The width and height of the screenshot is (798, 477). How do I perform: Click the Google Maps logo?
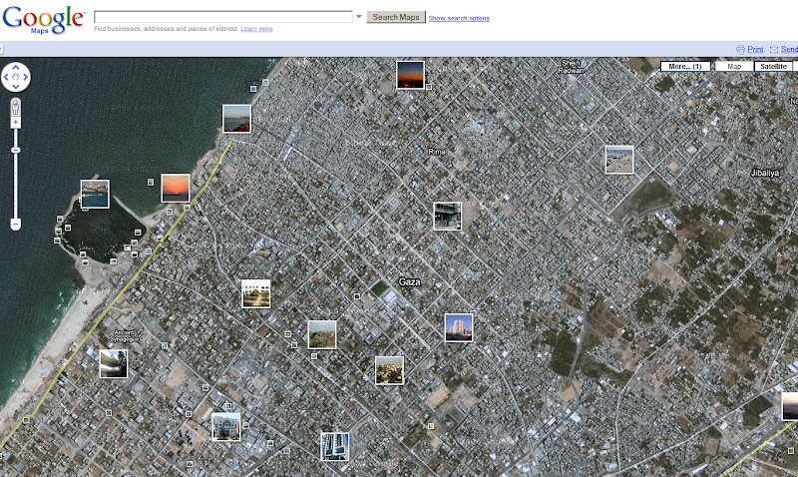[x=44, y=19]
